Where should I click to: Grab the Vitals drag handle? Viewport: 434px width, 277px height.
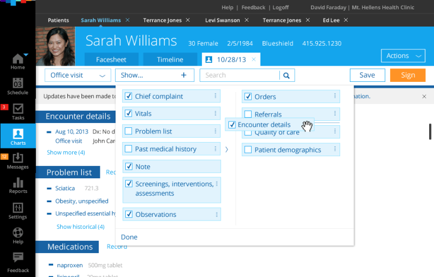coord(215,113)
